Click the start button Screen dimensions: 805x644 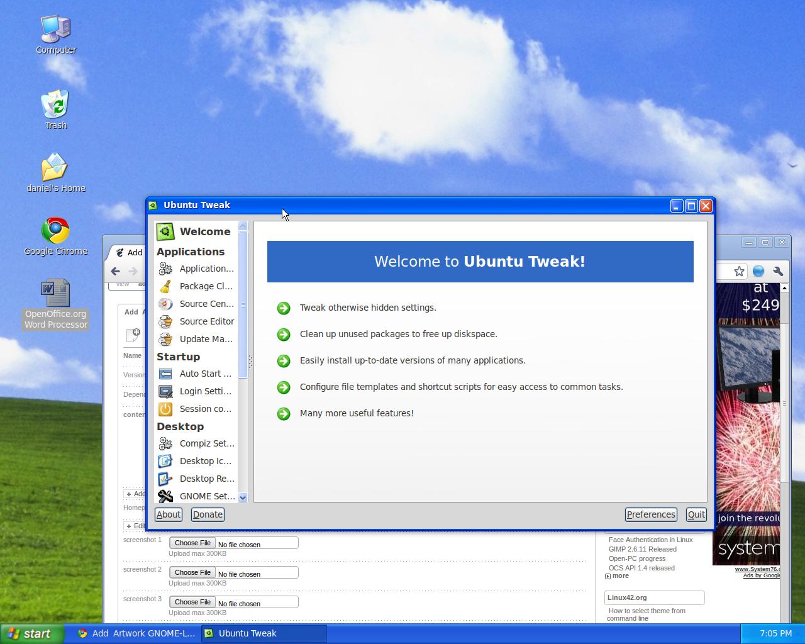(32, 633)
